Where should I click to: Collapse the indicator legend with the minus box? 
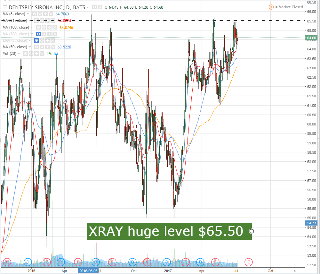(5, 7)
